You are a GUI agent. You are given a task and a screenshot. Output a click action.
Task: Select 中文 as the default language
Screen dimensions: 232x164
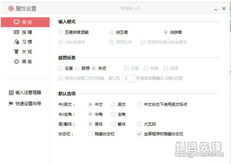coord(90,105)
